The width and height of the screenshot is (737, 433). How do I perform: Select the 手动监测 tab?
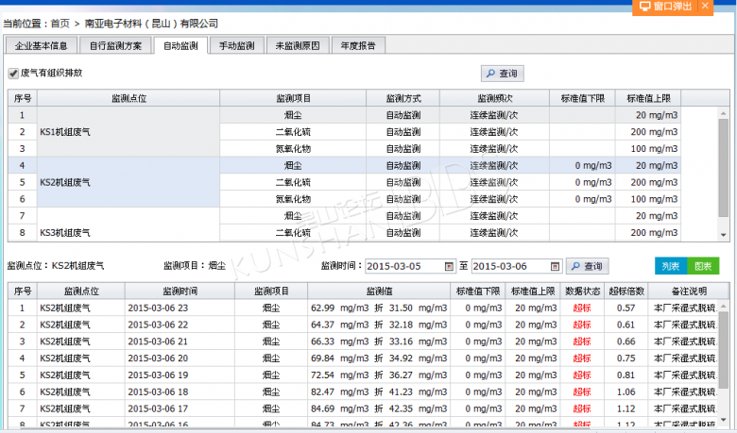point(236,45)
